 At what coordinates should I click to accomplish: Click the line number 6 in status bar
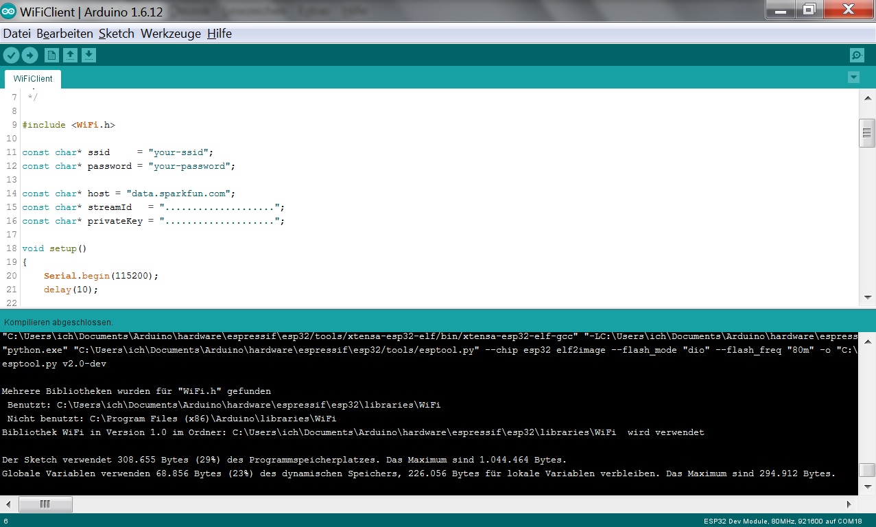click(5, 521)
